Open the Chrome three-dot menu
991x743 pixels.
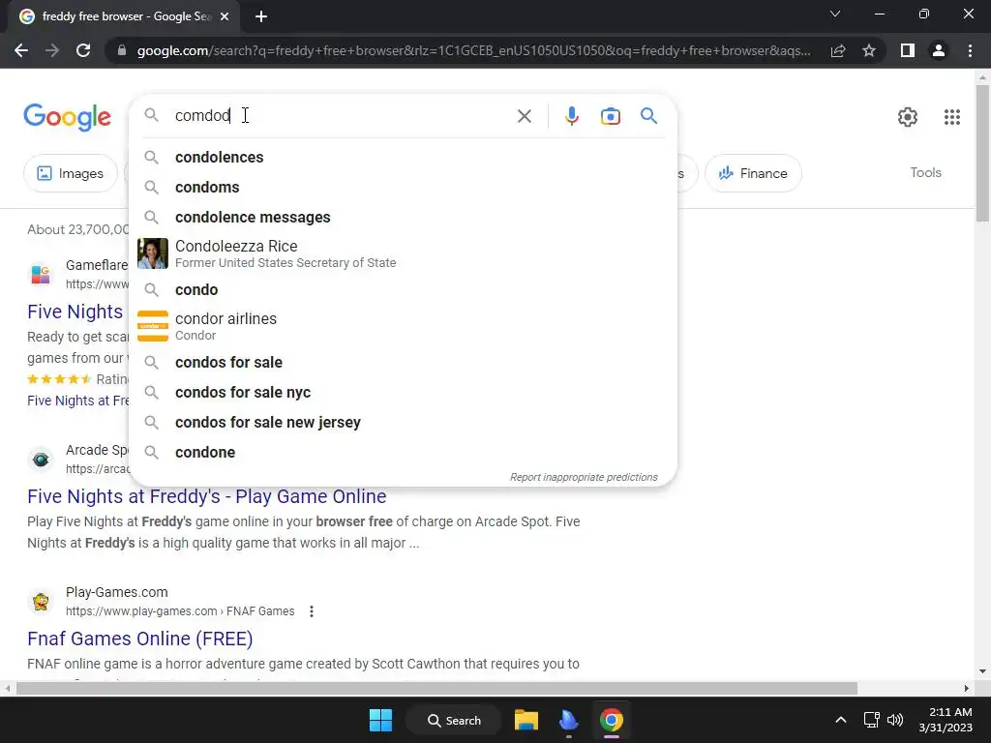(x=970, y=50)
